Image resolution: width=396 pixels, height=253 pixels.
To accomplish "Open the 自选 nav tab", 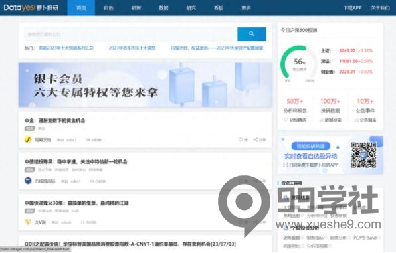I will click(x=108, y=8).
